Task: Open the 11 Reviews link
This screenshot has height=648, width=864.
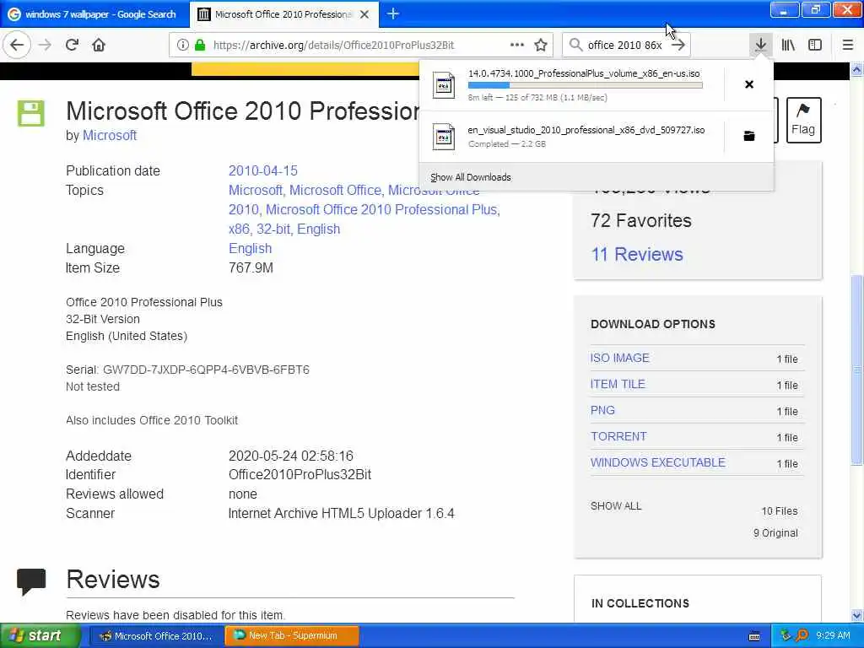Action: point(637,254)
